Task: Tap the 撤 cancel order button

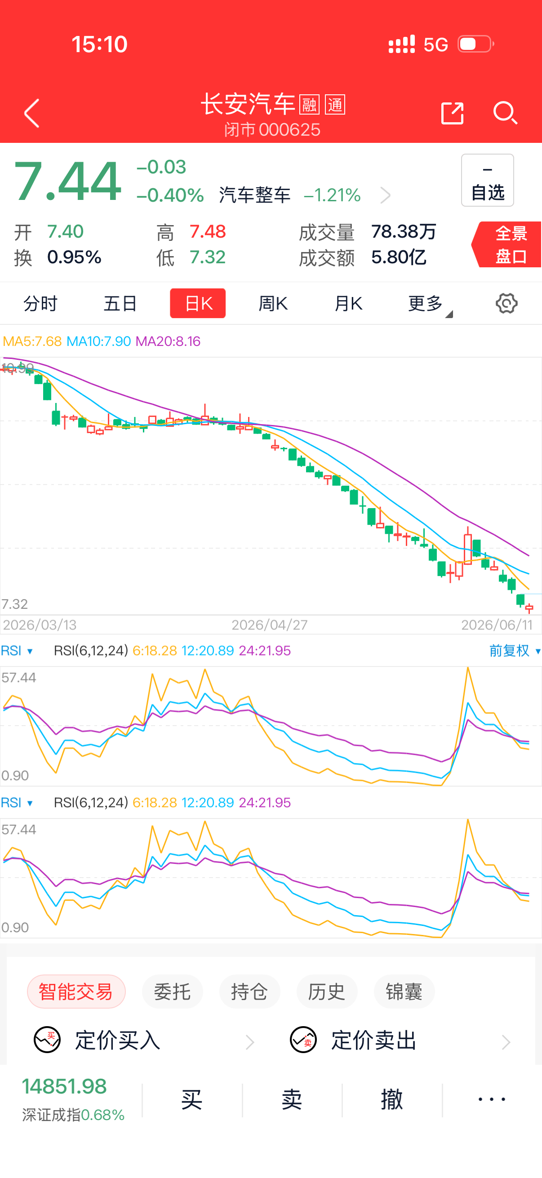Action: (x=392, y=1099)
